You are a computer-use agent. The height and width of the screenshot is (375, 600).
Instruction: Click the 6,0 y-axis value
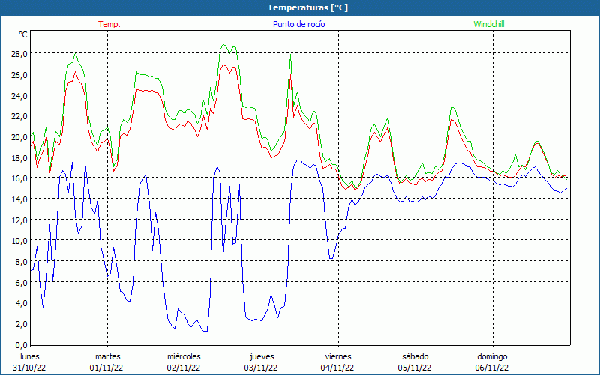click(21, 283)
